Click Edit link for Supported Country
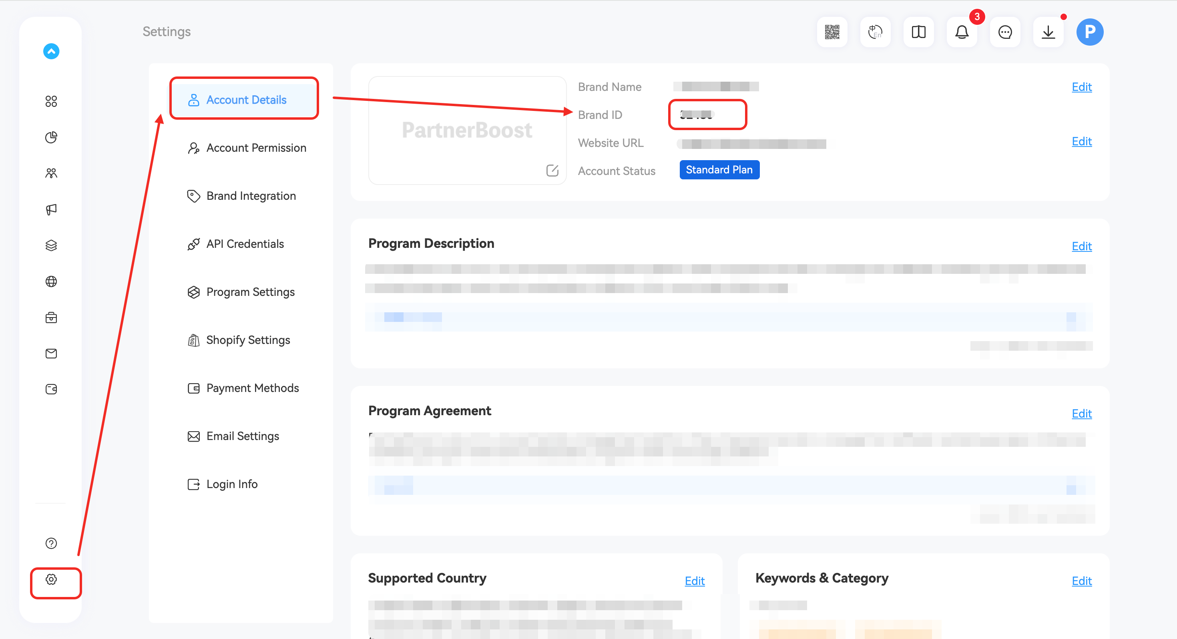Image resolution: width=1177 pixels, height=639 pixels. coord(694,581)
